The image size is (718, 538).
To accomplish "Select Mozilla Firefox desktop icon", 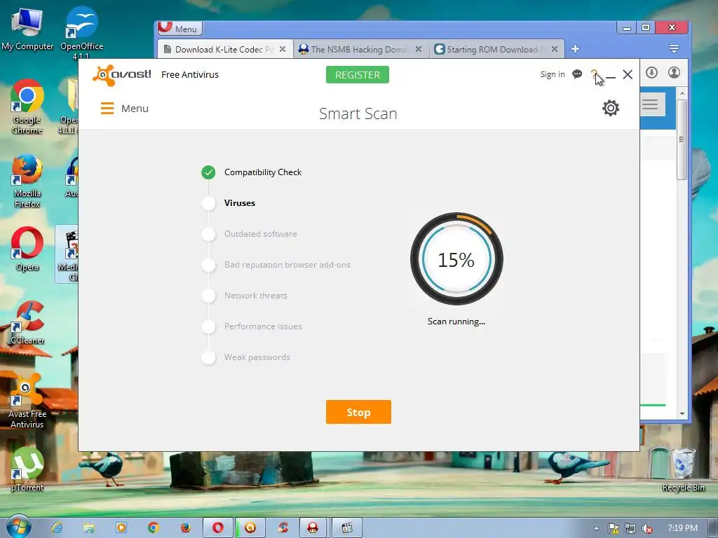I will coord(27,181).
